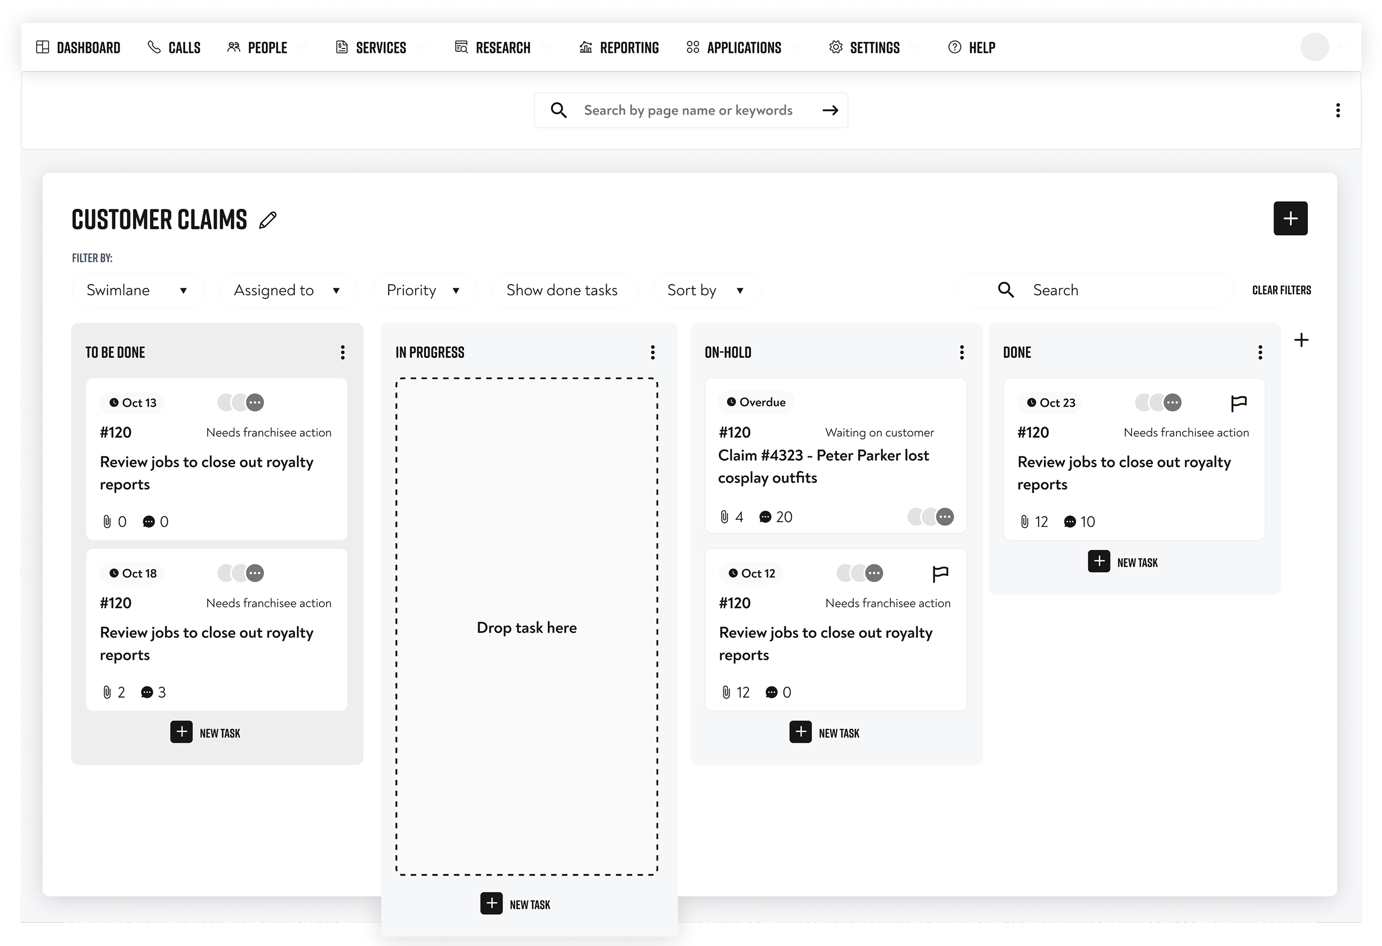1382x946 pixels.
Task: Click the board Search input field
Action: tap(1095, 290)
